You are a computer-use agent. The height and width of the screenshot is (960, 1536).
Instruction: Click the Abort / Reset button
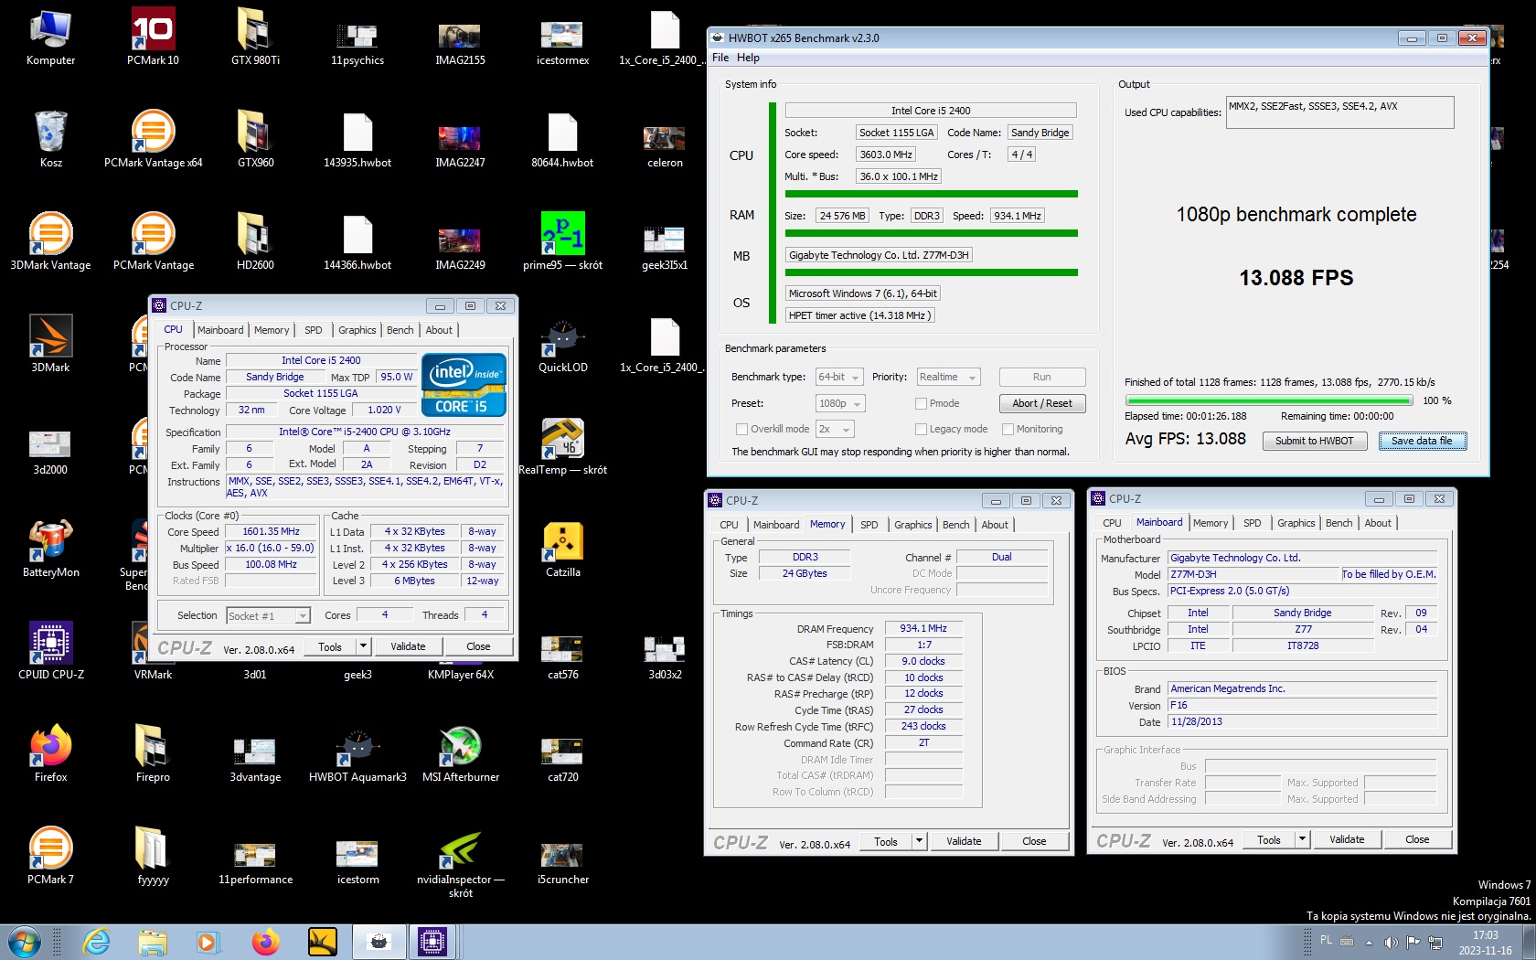click(x=1042, y=403)
